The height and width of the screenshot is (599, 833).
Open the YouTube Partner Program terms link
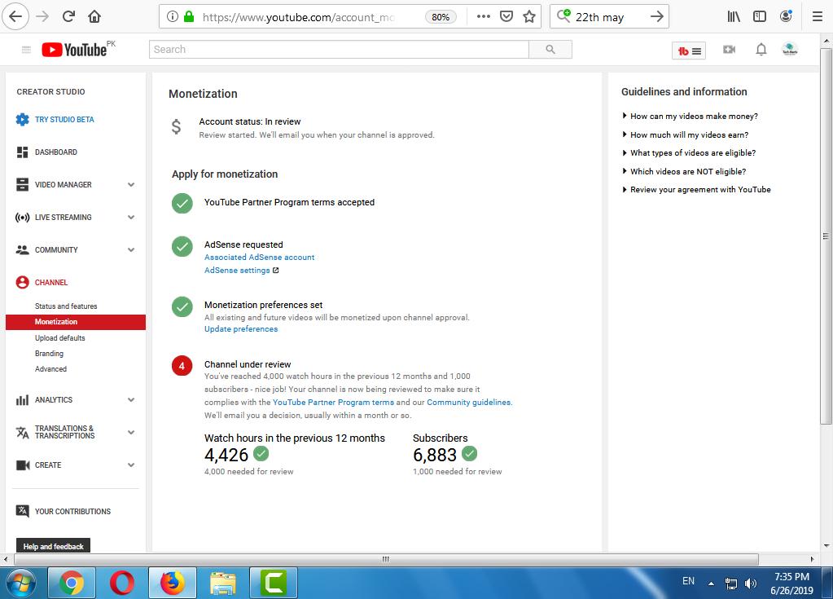pyautogui.click(x=333, y=403)
